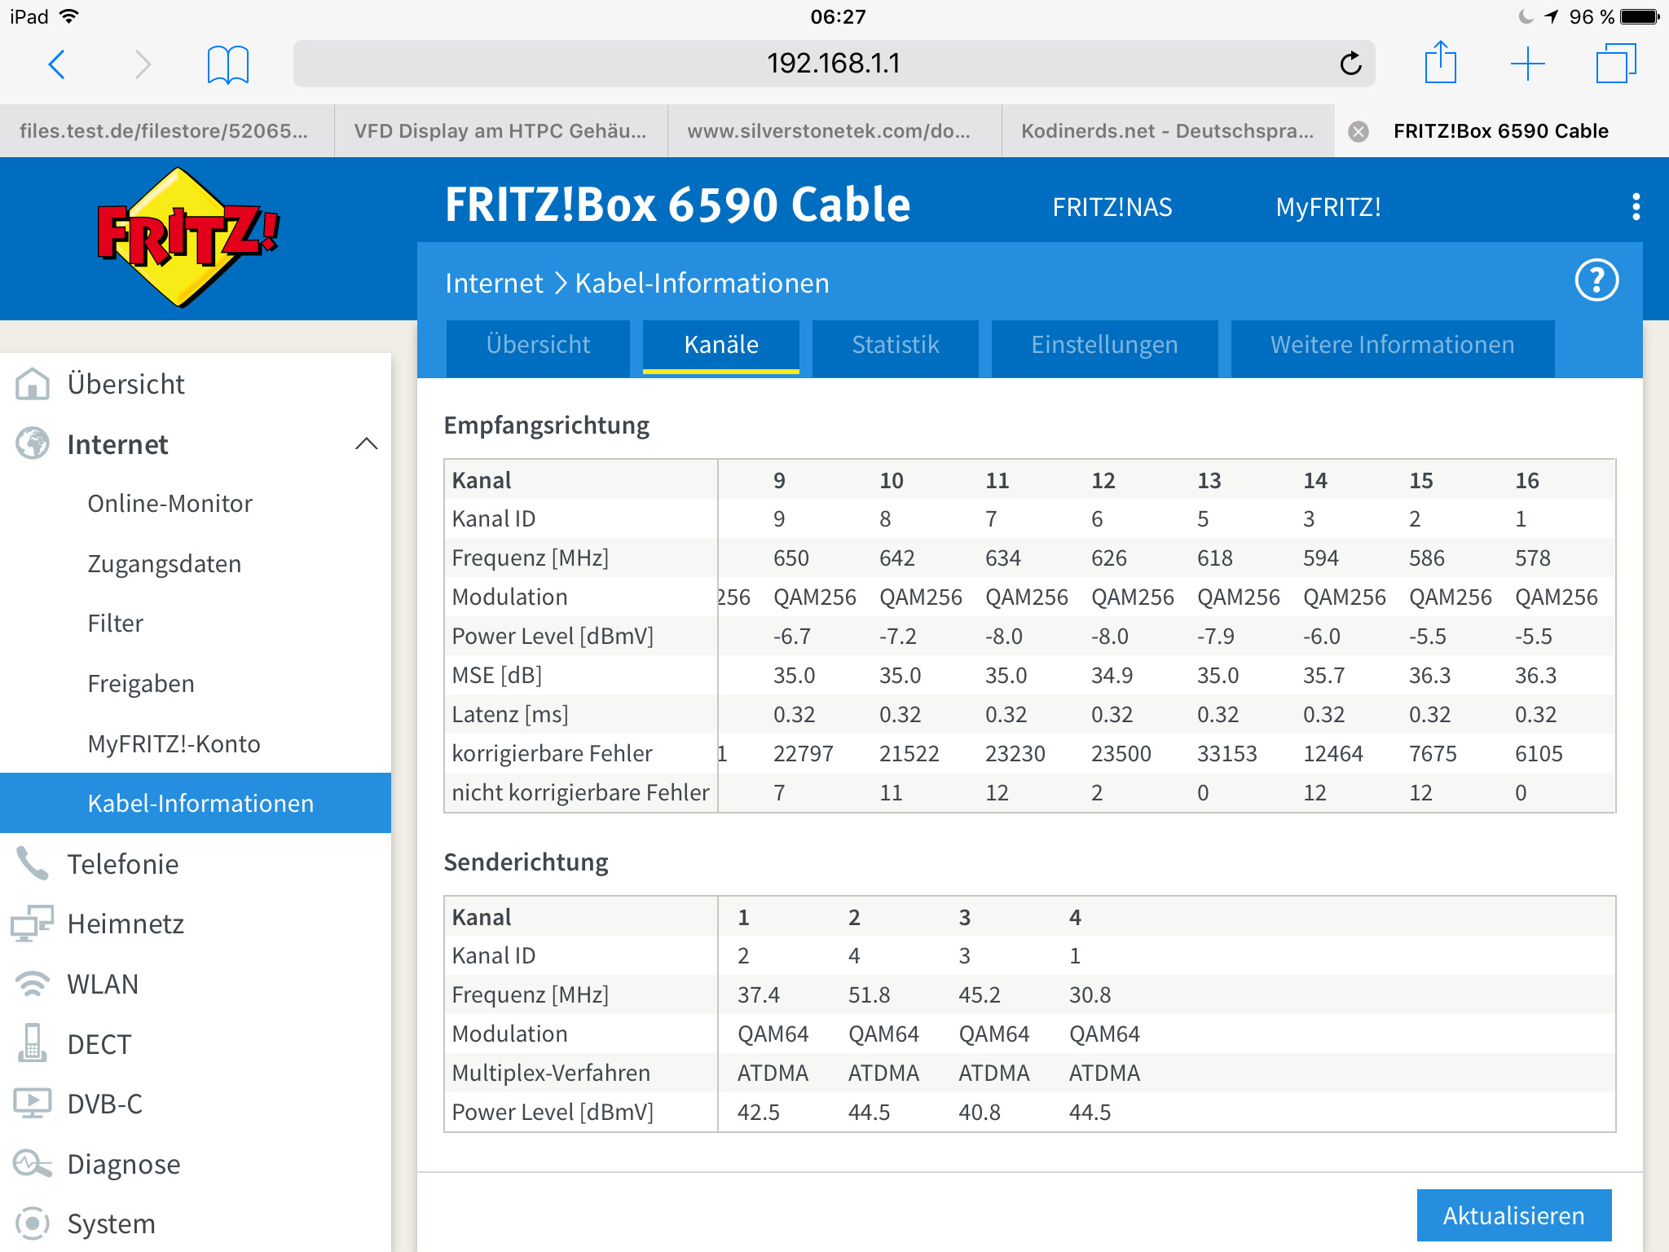Click the 23500 korrigierbare Fehler value
This screenshot has width=1669, height=1252.
pyautogui.click(x=1121, y=754)
